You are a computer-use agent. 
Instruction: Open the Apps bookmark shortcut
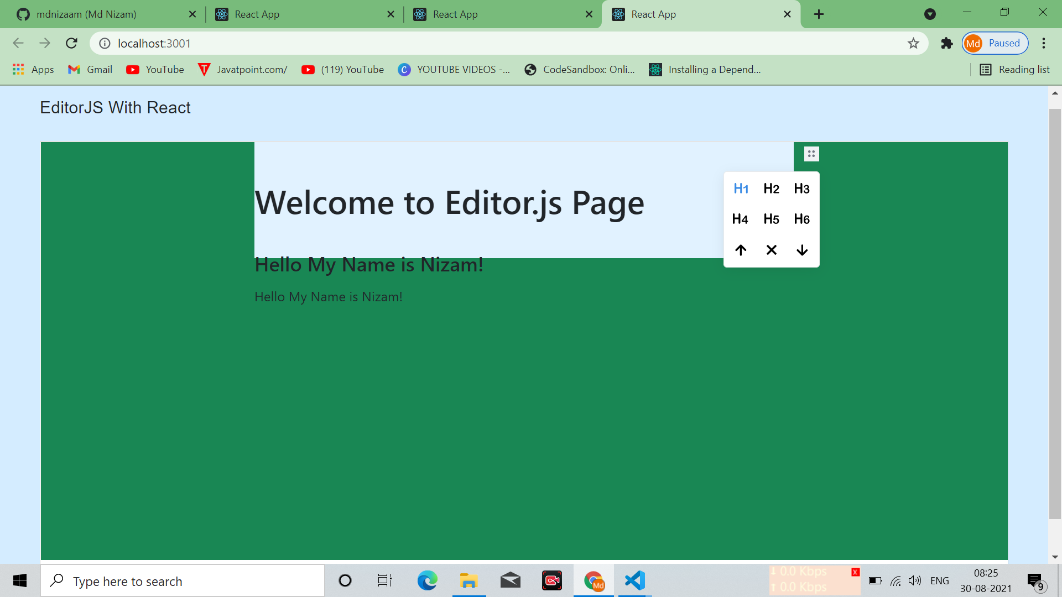(33, 69)
